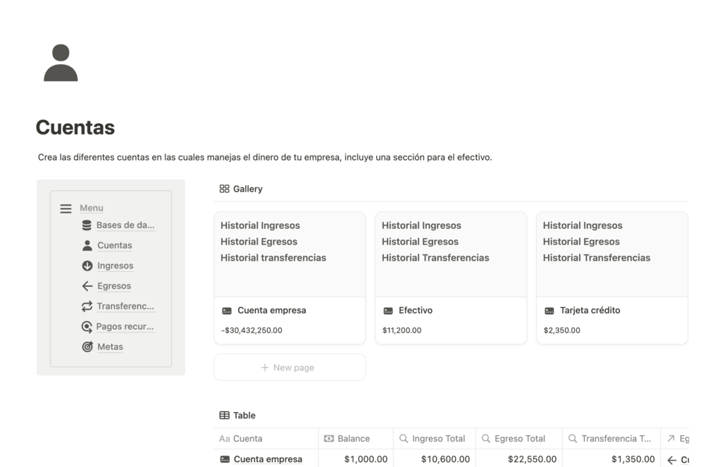Click the Metas target icon
The height and width of the screenshot is (467, 708).
coord(87,347)
